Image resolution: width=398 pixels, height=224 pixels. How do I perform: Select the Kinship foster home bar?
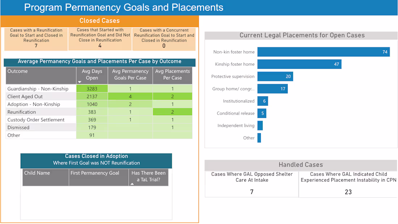(299, 64)
